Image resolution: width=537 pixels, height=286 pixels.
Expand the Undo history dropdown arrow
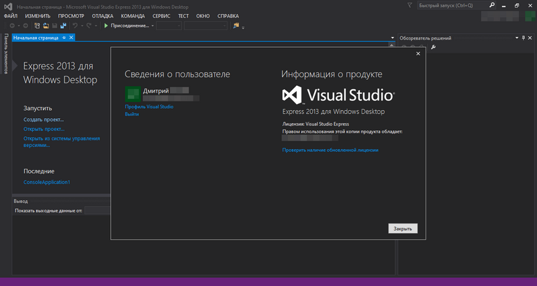(82, 26)
